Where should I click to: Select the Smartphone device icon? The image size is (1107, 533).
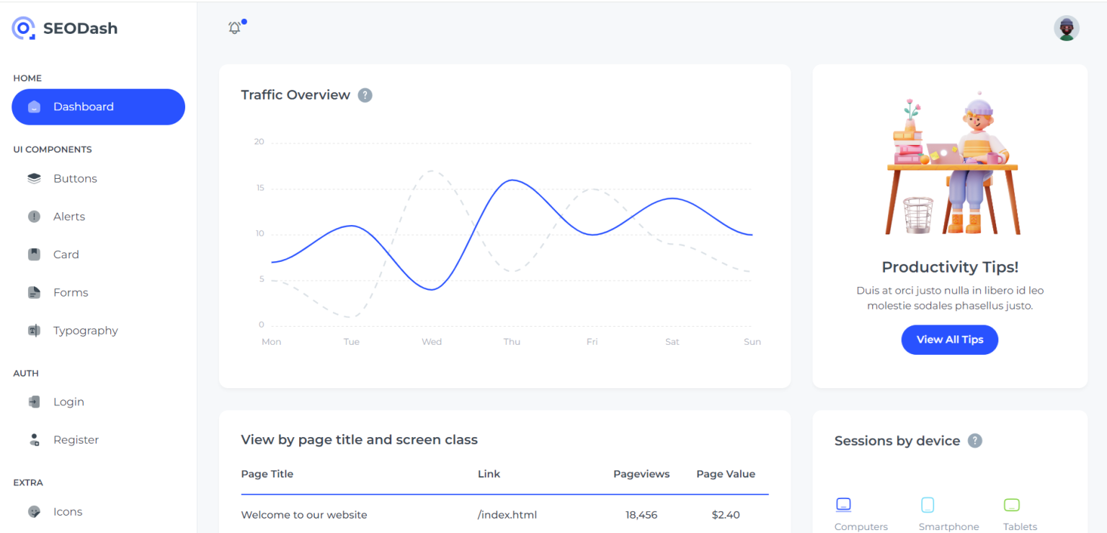pyautogui.click(x=928, y=505)
